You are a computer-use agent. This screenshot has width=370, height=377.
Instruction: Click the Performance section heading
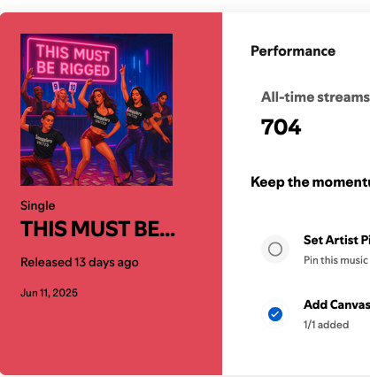pyautogui.click(x=293, y=51)
